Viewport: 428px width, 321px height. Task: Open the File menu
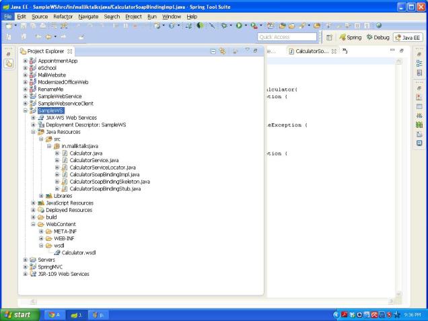tap(7, 17)
